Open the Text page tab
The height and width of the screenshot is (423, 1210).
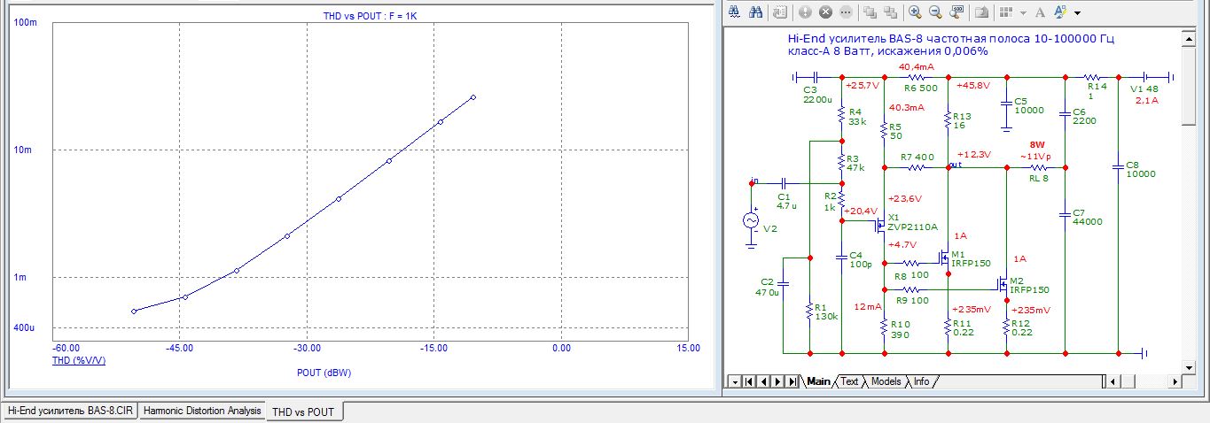pyautogui.click(x=849, y=381)
